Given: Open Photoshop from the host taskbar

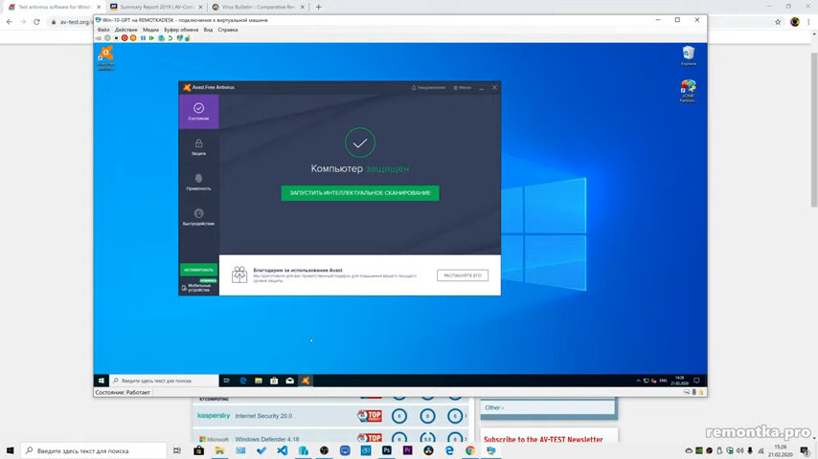Looking at the screenshot, I should tap(387, 450).
